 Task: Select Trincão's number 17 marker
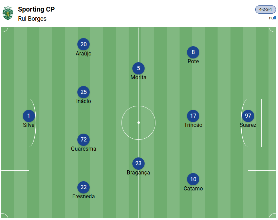[x=193, y=116]
